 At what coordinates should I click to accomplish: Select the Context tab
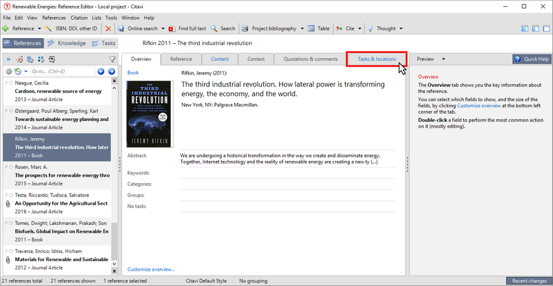(256, 59)
